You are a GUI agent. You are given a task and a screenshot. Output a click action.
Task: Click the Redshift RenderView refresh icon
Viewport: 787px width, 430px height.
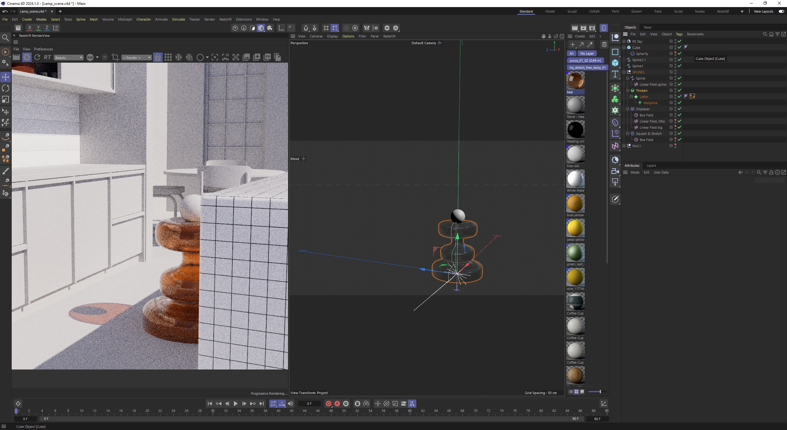point(37,57)
